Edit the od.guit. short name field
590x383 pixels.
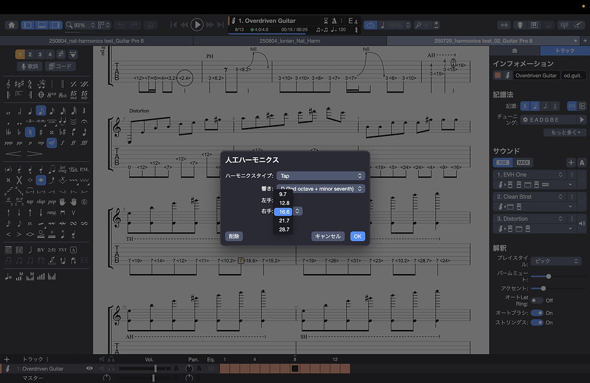[x=573, y=76]
